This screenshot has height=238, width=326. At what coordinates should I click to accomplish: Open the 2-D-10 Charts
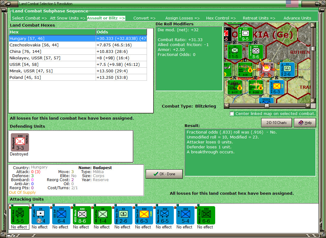coord(277,123)
